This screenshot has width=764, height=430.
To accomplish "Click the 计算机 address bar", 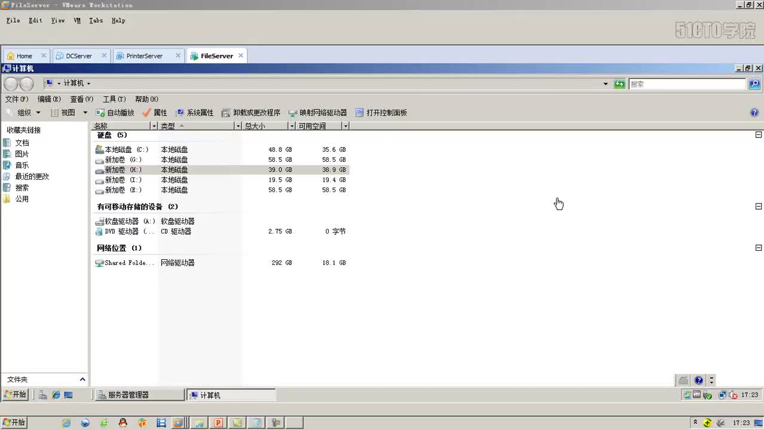I will click(326, 84).
